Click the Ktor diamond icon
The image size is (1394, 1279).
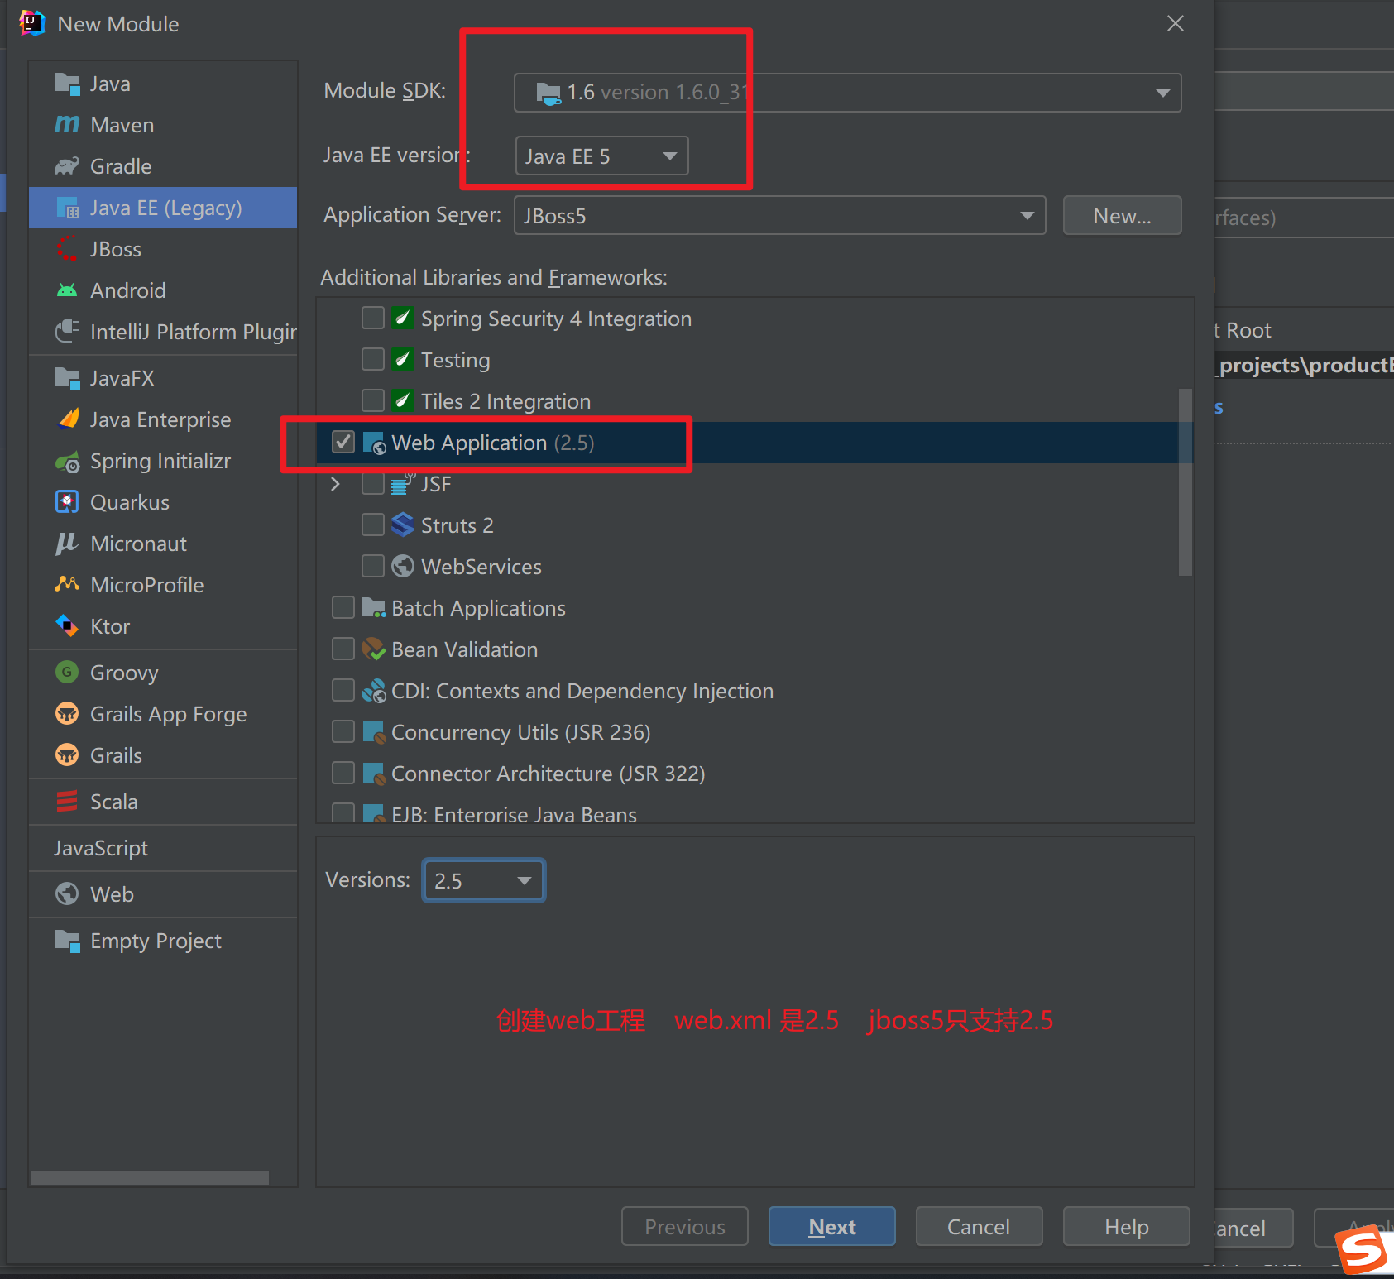tap(67, 626)
